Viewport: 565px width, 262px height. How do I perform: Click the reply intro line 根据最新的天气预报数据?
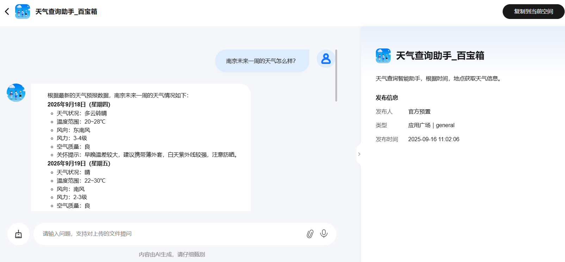point(118,96)
